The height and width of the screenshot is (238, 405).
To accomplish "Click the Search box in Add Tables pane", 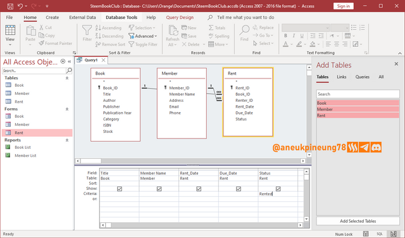I will point(358,94).
